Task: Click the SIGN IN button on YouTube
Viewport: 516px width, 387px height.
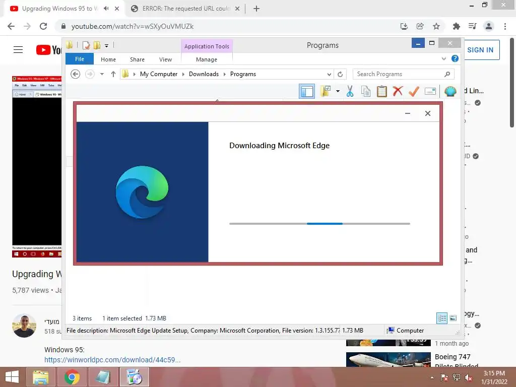Action: [480, 50]
